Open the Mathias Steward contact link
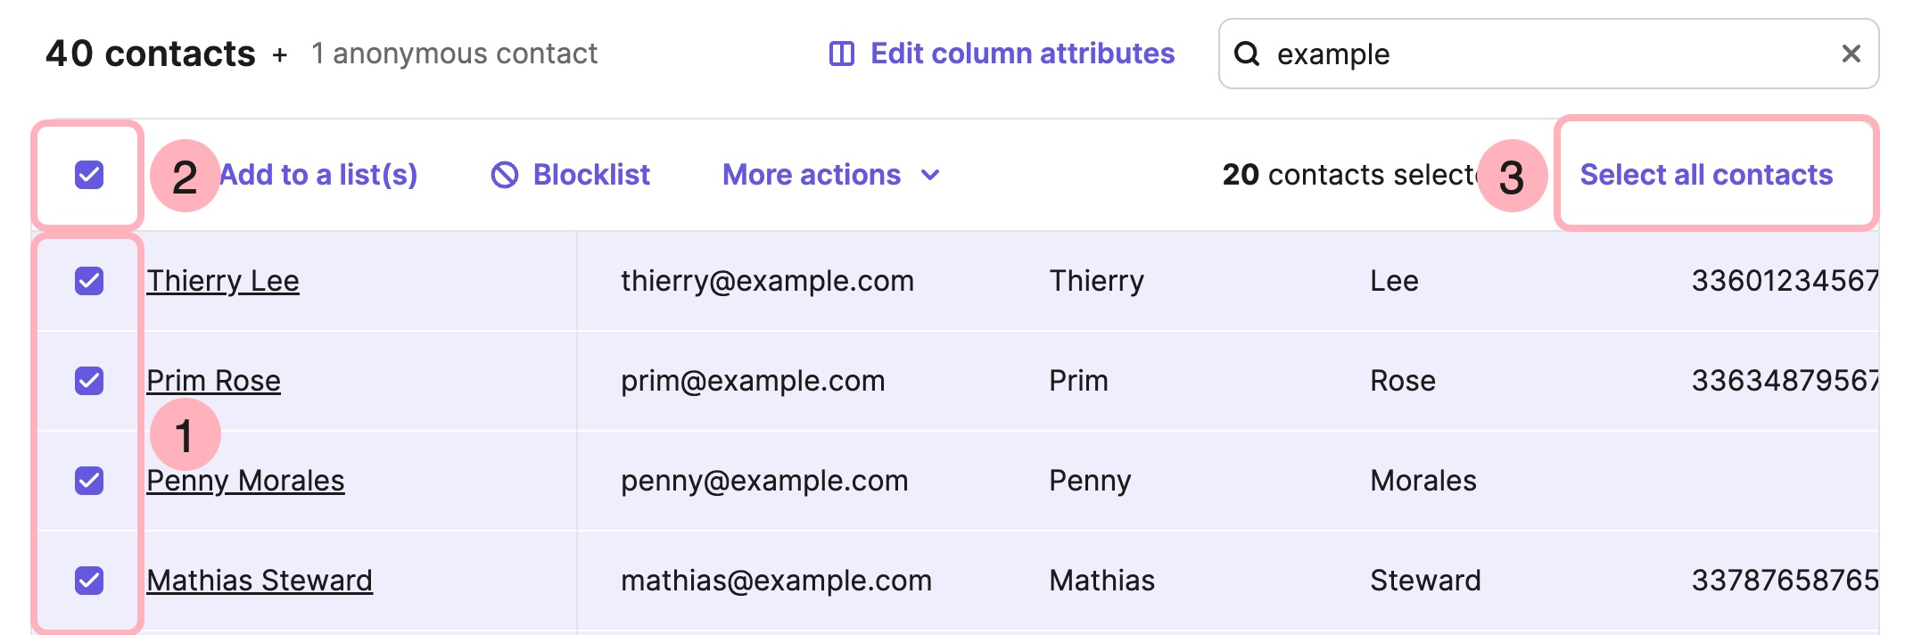 (x=260, y=581)
